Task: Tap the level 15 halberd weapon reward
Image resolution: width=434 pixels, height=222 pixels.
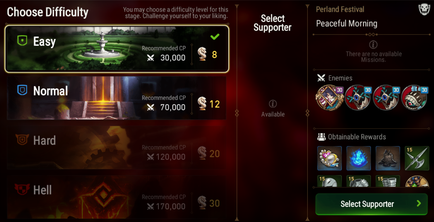Action: pos(417,158)
